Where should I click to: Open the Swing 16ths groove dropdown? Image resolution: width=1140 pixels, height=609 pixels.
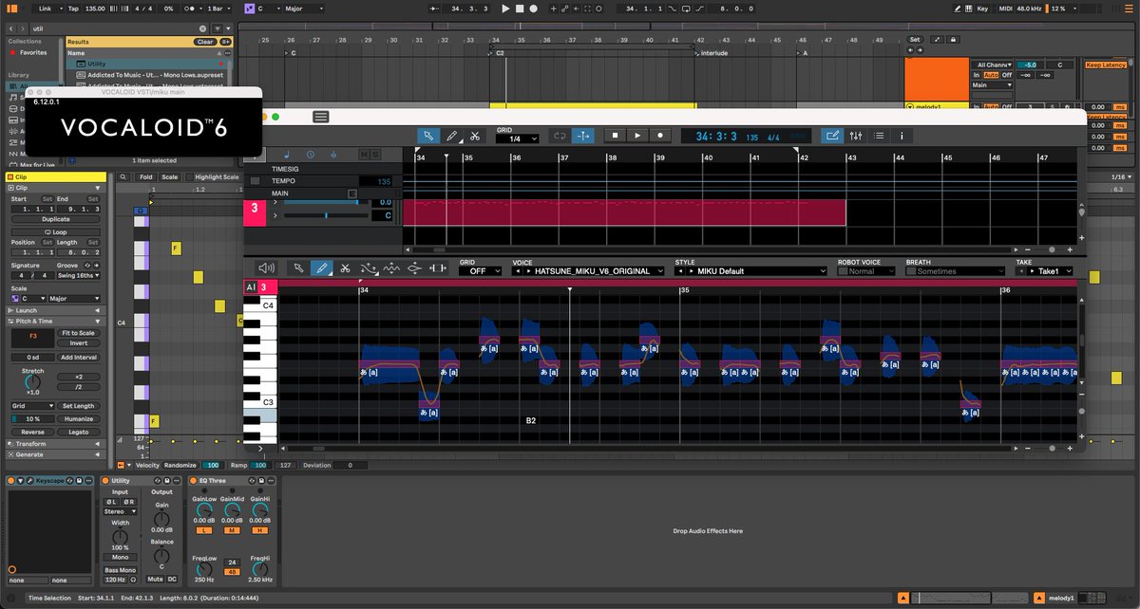pos(79,276)
